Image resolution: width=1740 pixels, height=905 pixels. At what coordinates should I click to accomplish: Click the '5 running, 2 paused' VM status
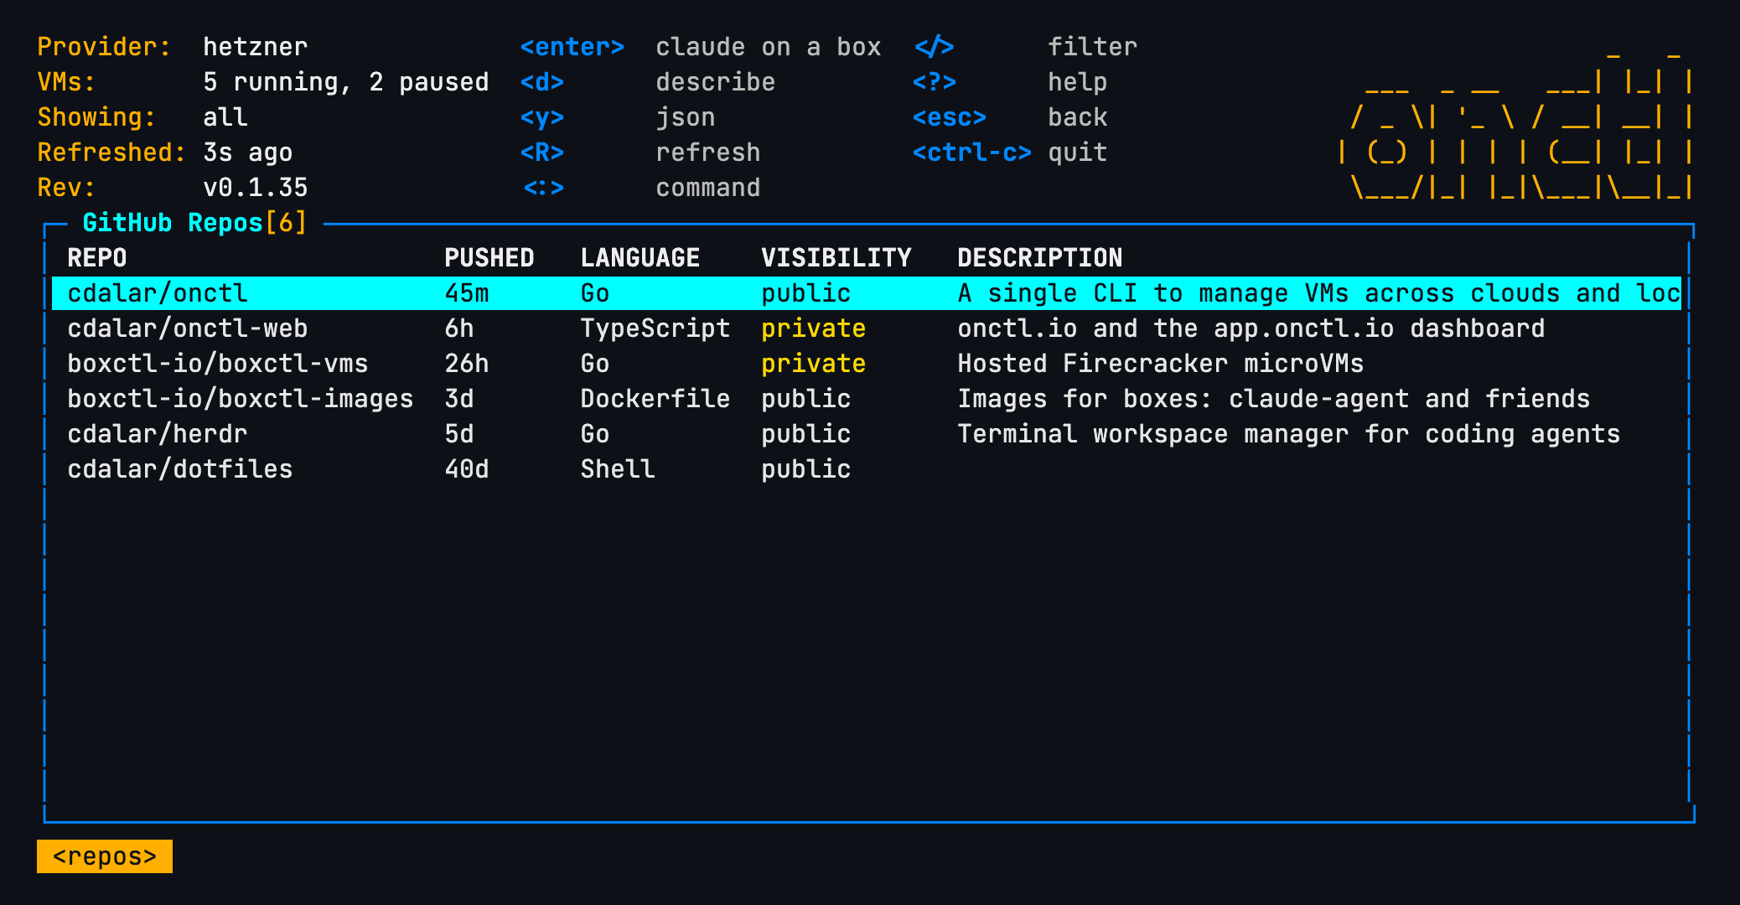(346, 82)
